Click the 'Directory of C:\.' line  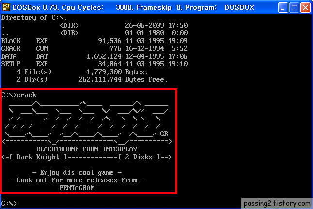(x=34, y=18)
